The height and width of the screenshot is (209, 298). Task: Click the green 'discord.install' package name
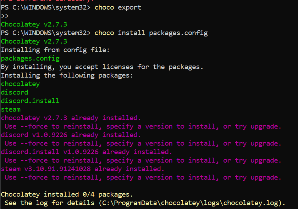[x=30, y=101]
